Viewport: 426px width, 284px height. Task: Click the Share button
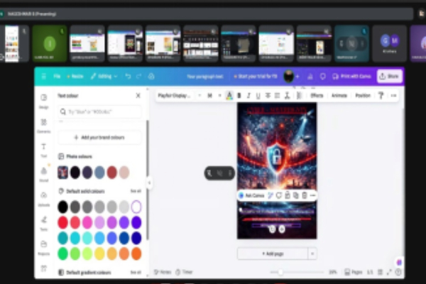390,76
